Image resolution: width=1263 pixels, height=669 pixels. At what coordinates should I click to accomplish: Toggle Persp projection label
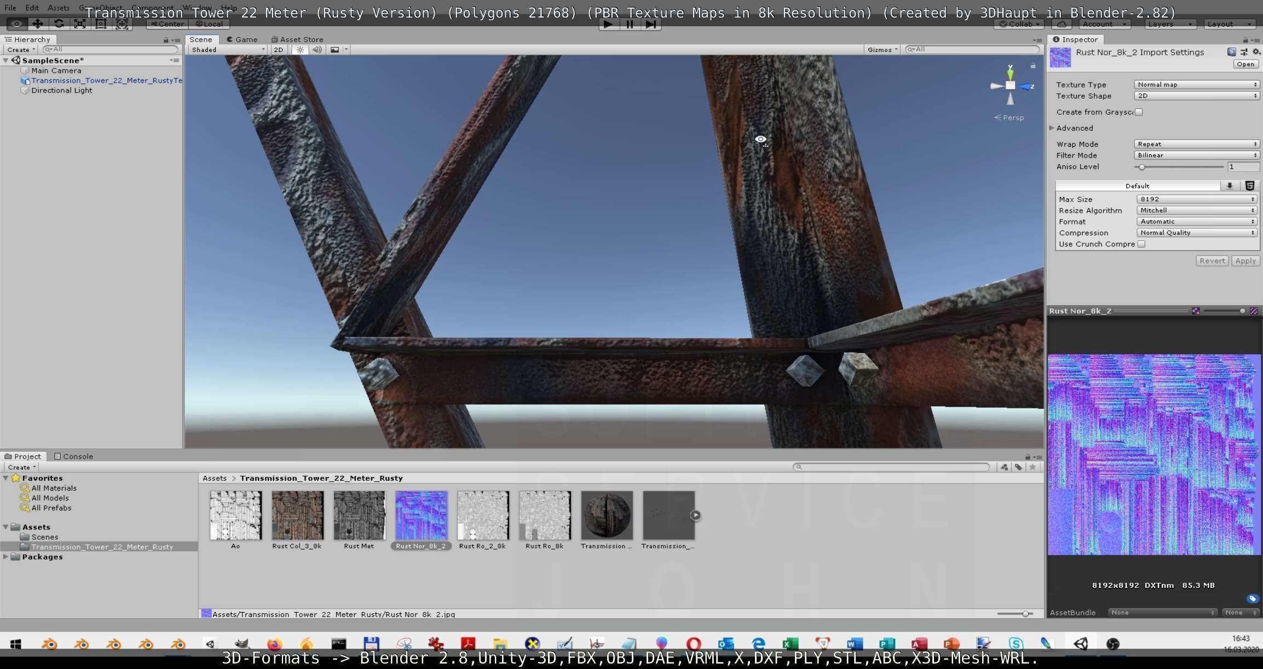(1009, 118)
